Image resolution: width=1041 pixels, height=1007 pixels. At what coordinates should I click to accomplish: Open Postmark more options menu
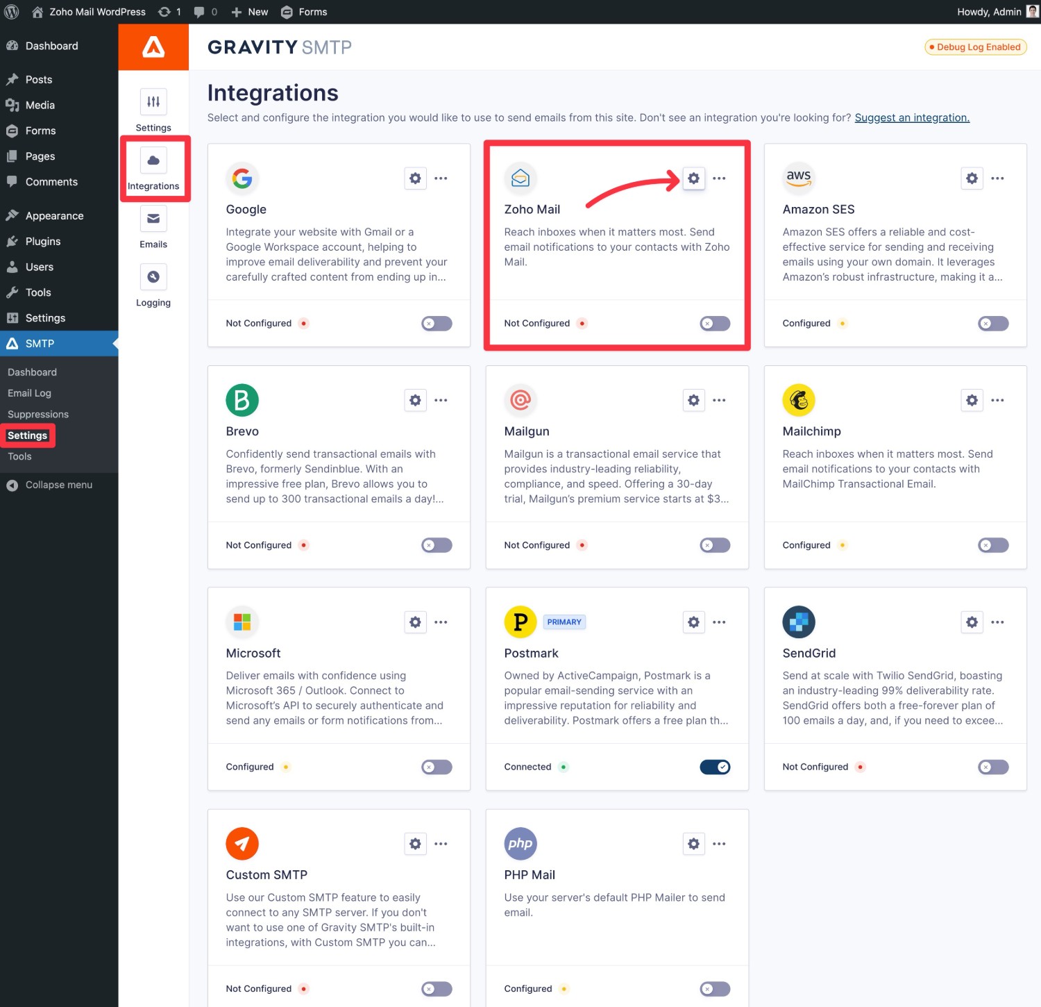tap(719, 622)
